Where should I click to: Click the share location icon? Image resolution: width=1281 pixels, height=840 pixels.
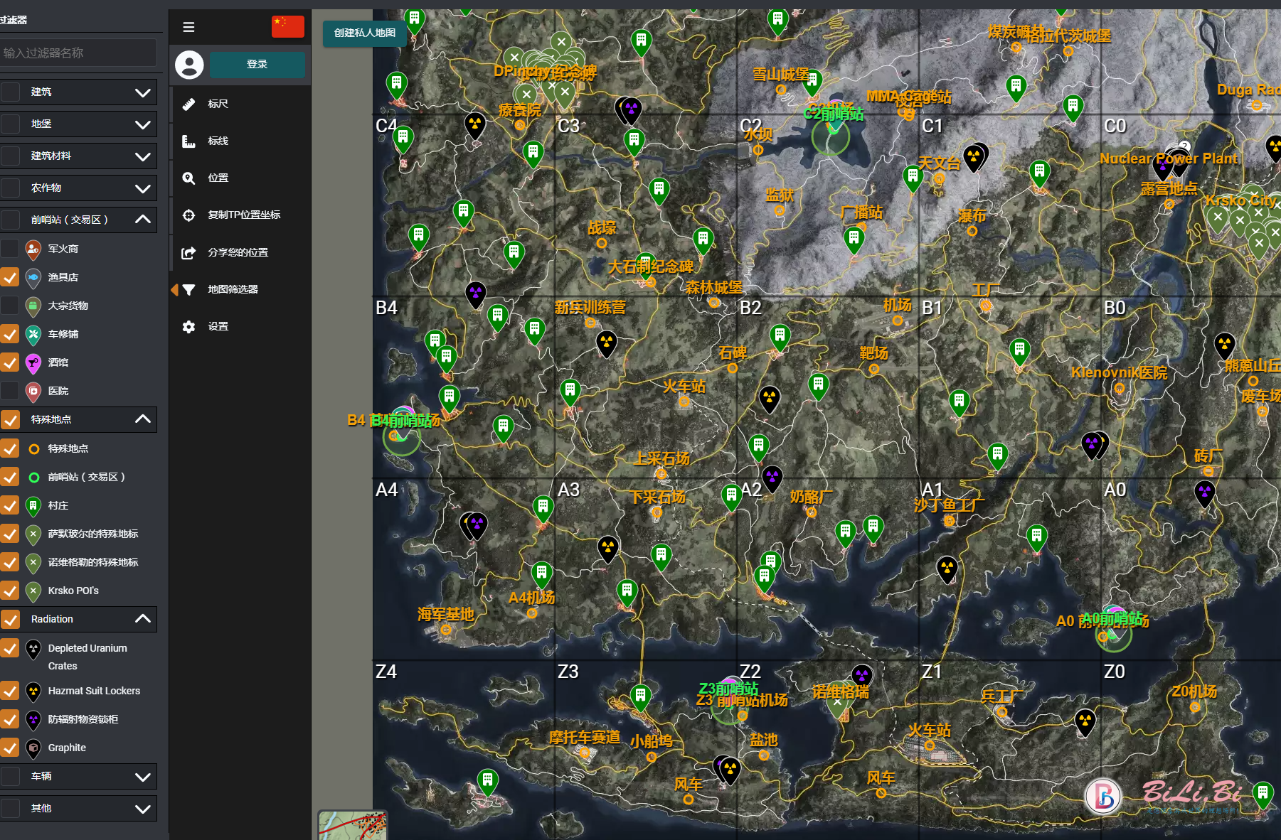tap(188, 252)
